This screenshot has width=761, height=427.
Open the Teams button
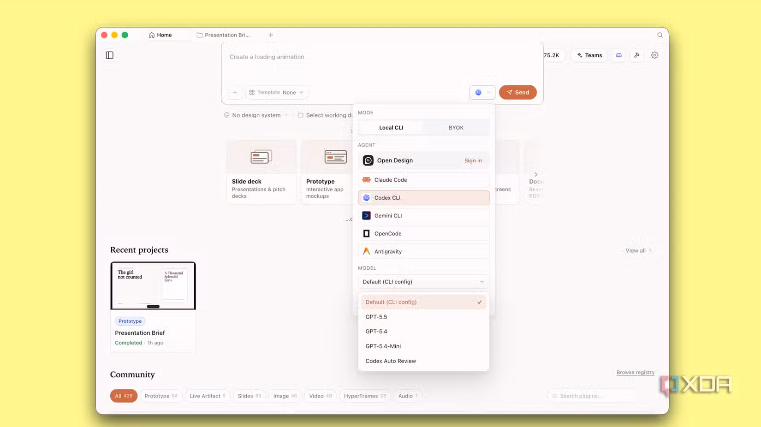(x=589, y=55)
